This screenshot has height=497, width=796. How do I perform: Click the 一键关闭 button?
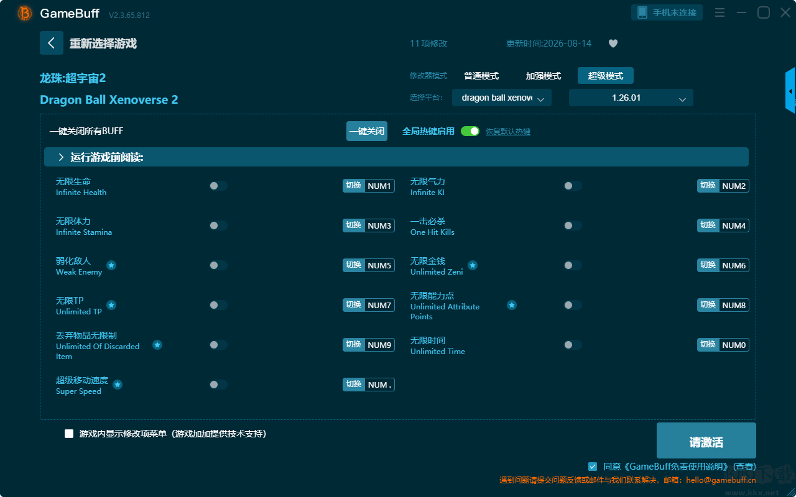367,131
